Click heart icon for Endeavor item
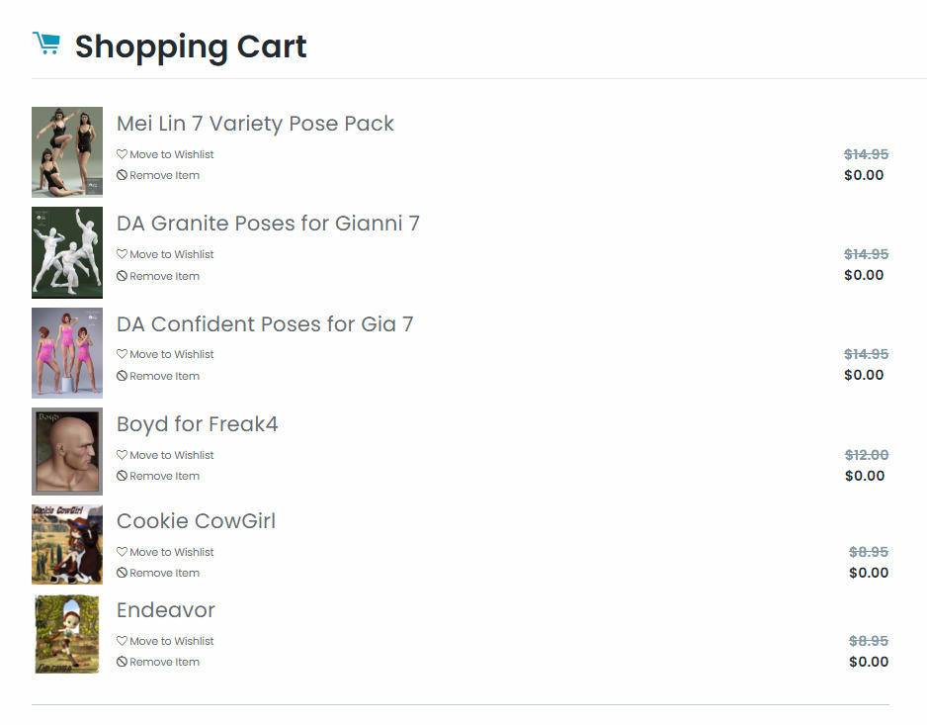Viewport: 927px width, 725px height. click(x=122, y=641)
